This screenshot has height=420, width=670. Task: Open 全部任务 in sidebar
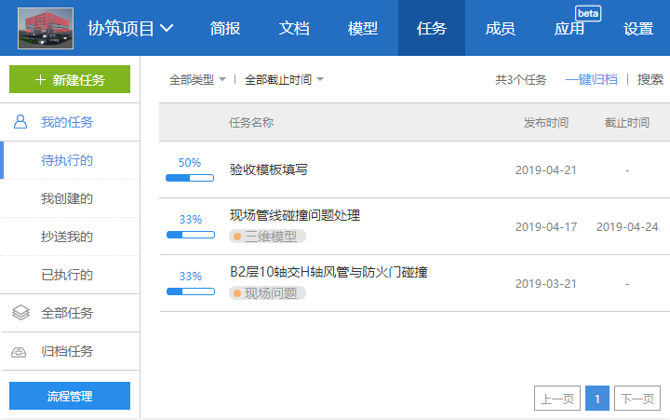click(70, 313)
